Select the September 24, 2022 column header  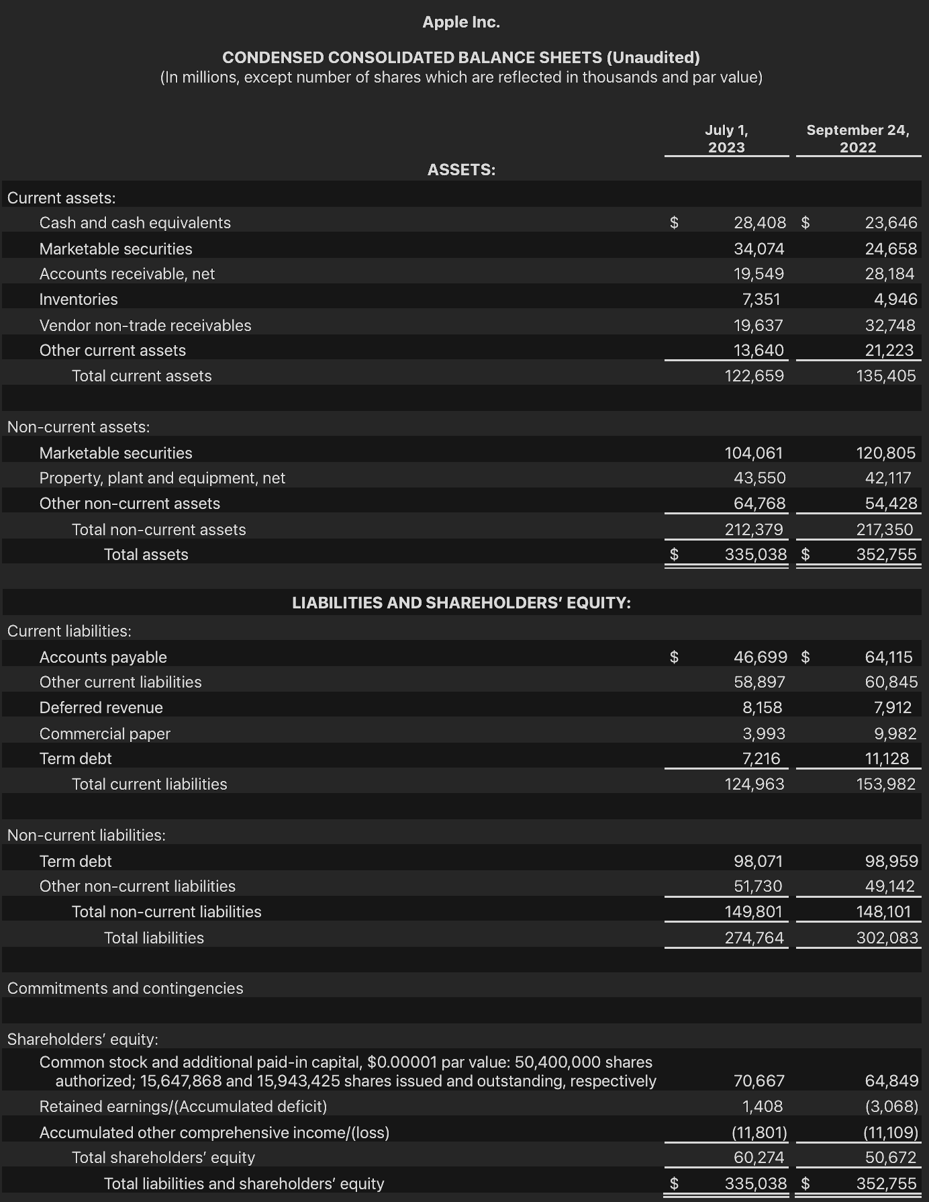[858, 138]
